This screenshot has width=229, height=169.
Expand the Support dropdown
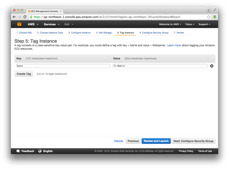pos(204,24)
